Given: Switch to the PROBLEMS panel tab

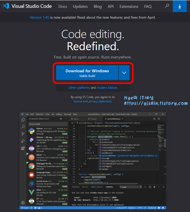Looking at the screenshot, I should click(x=76, y=187).
